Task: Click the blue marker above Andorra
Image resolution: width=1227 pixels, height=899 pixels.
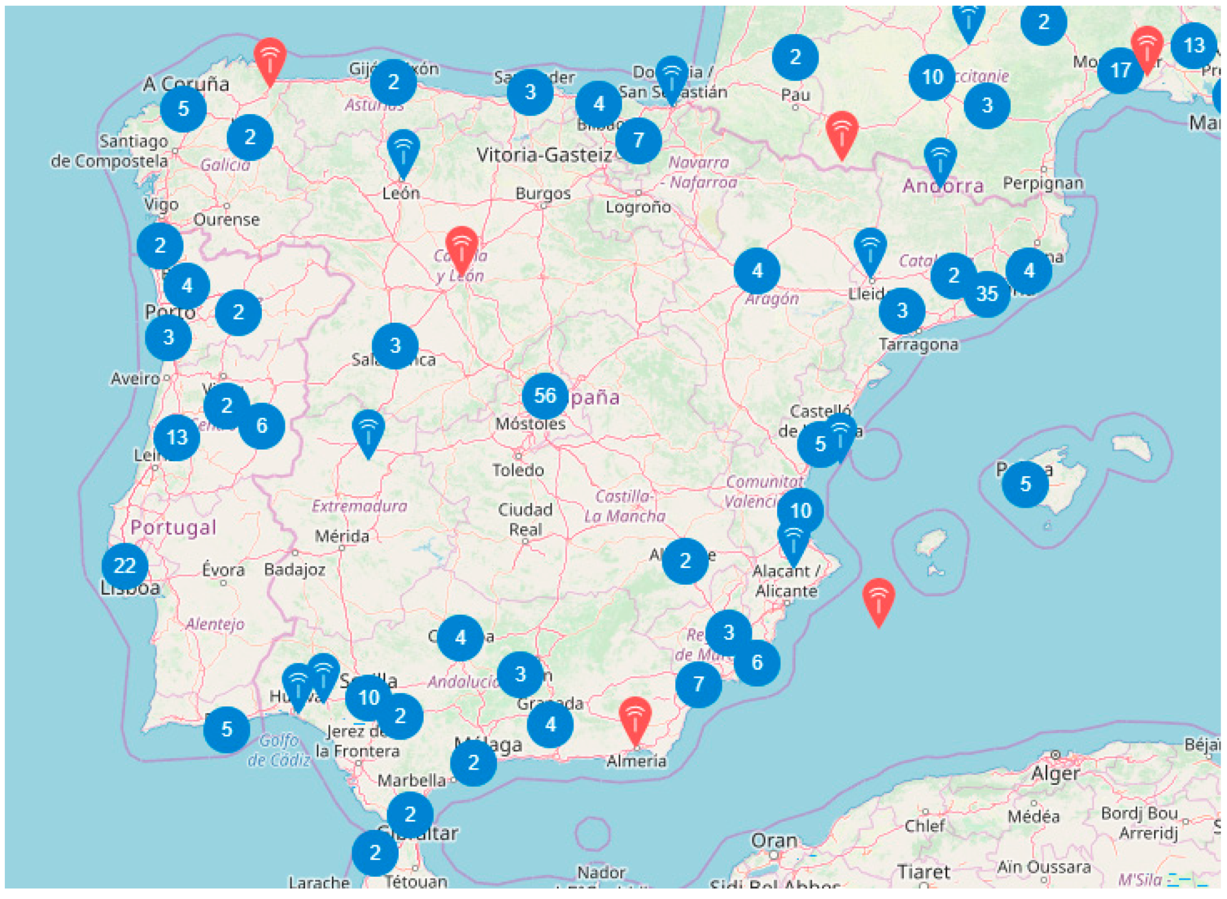Action: click(x=940, y=158)
